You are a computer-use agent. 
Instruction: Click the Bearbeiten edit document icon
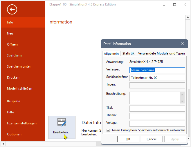(x=62, y=123)
